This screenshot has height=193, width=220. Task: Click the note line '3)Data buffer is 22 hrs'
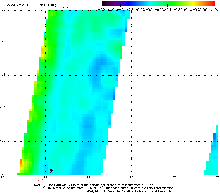[108, 188]
